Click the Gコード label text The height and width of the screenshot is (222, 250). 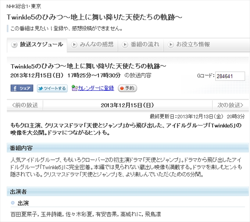pos(205,76)
